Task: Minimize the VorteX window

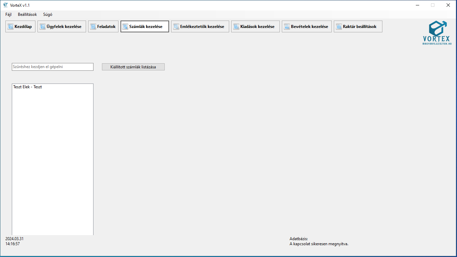Action: (x=418, y=5)
